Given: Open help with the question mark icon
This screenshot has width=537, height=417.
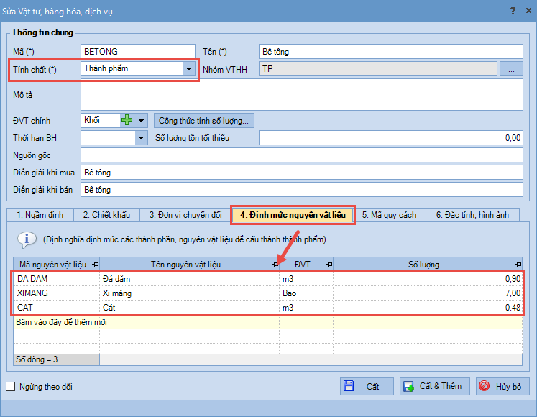Looking at the screenshot, I should (x=513, y=11).
